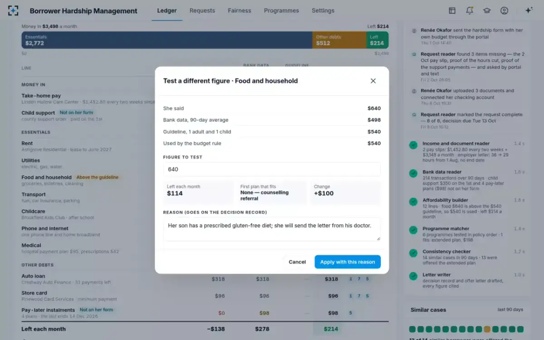This screenshot has width=544, height=340.
Task: Click chip 5 in Auto loan row
Action: 367,279
